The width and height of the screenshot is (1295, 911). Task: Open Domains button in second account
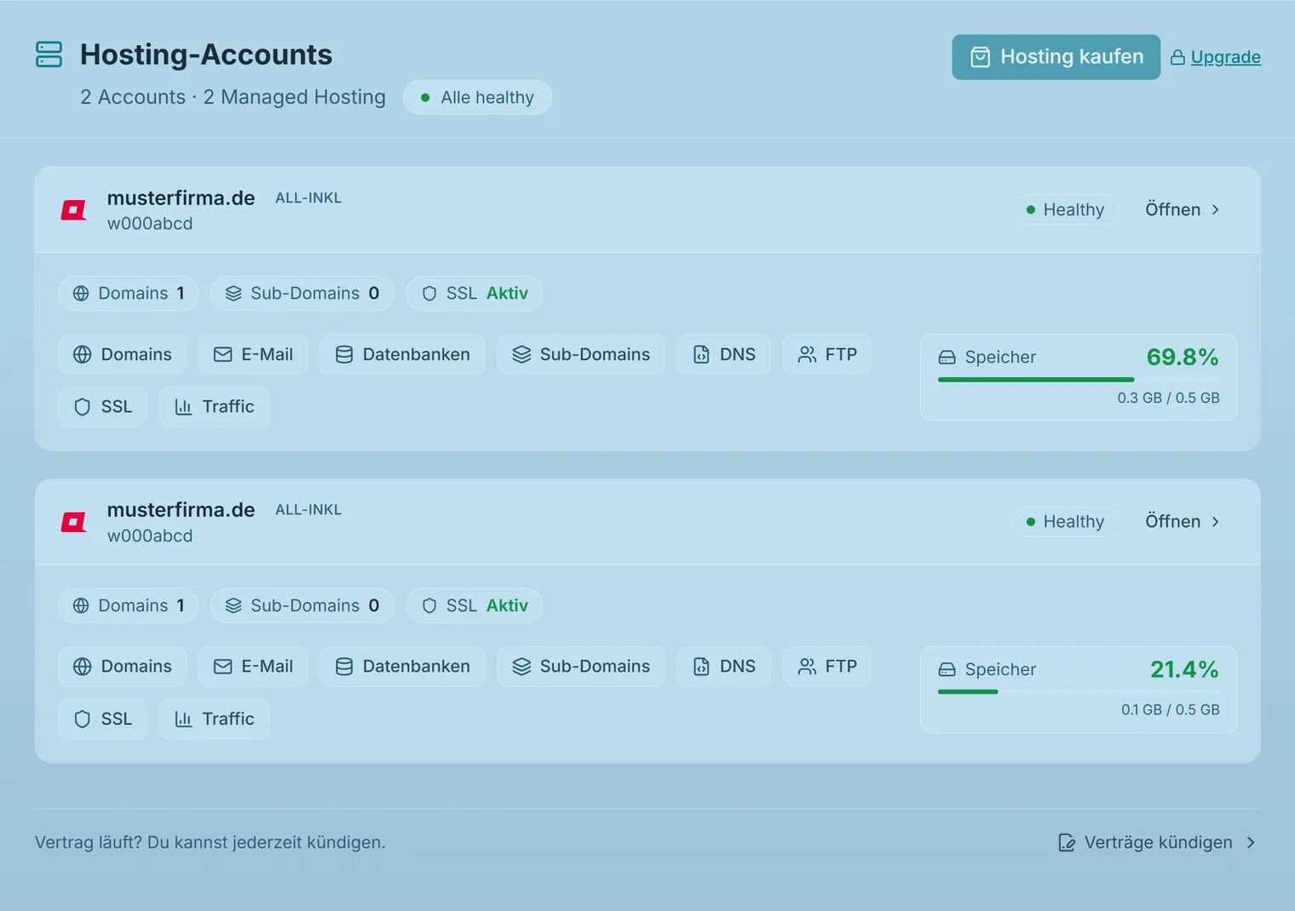(x=123, y=667)
